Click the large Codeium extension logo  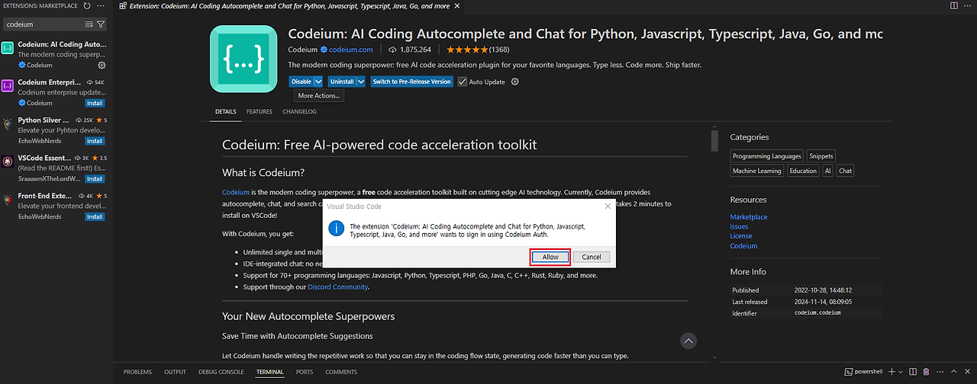pyautogui.click(x=243, y=59)
